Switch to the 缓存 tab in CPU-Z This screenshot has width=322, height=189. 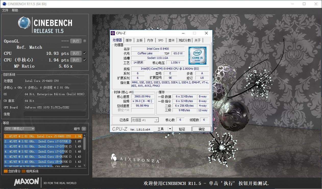pos(129,40)
